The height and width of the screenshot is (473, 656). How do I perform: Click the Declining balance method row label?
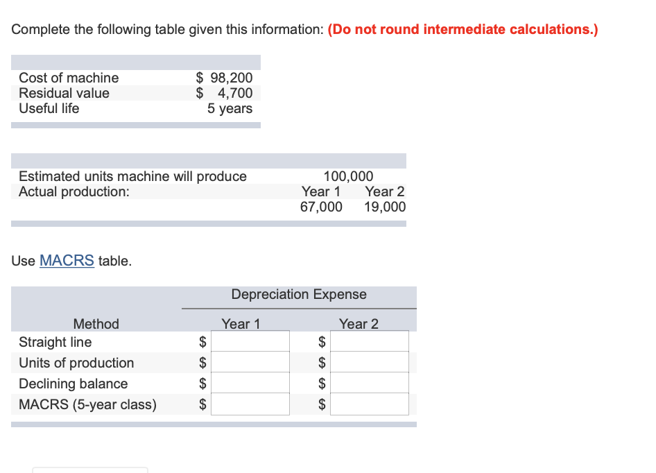pos(72,384)
